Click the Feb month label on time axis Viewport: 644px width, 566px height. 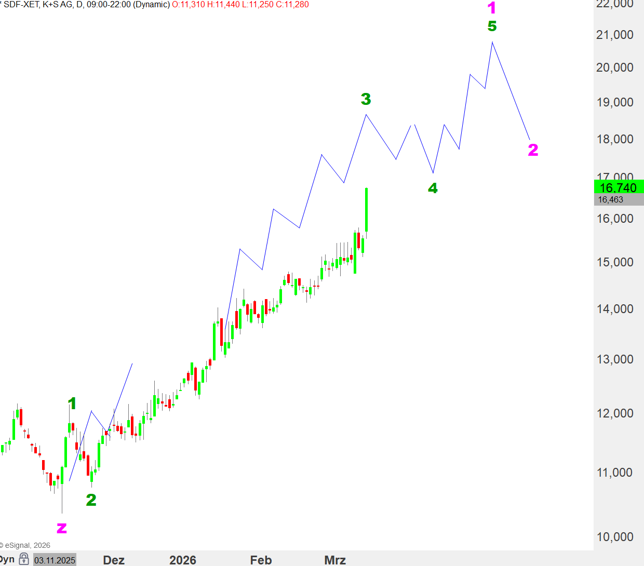pos(261,560)
